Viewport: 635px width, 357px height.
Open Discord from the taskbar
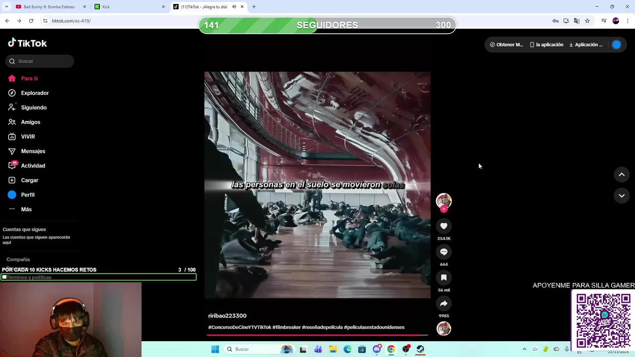click(377, 349)
